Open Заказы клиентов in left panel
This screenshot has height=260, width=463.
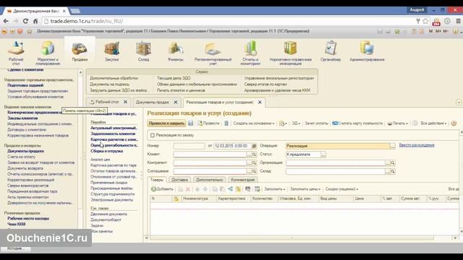(x=22, y=118)
